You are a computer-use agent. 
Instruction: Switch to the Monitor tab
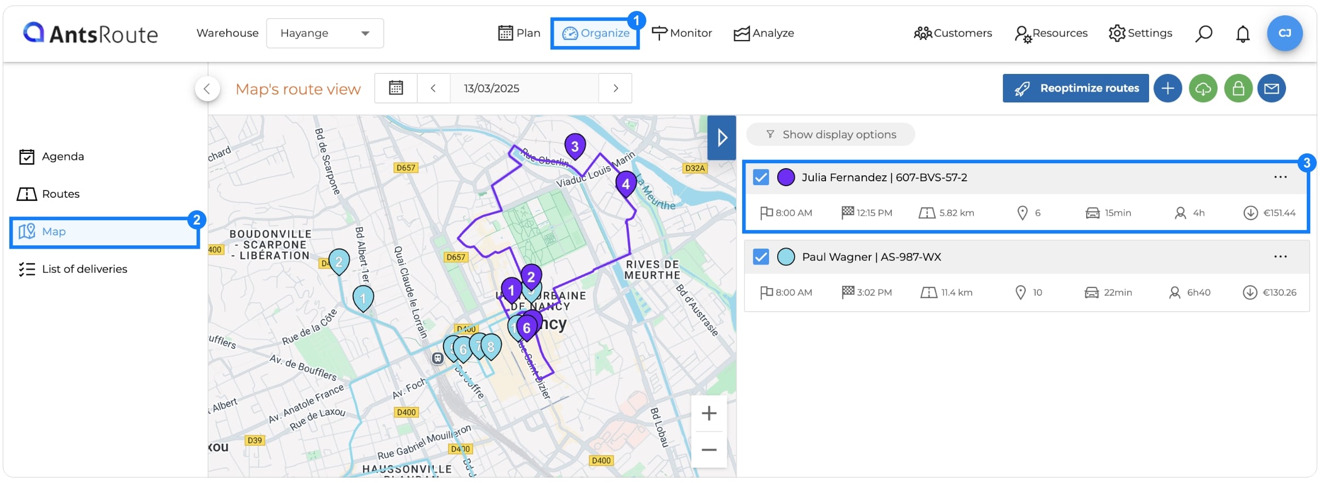[x=682, y=33]
